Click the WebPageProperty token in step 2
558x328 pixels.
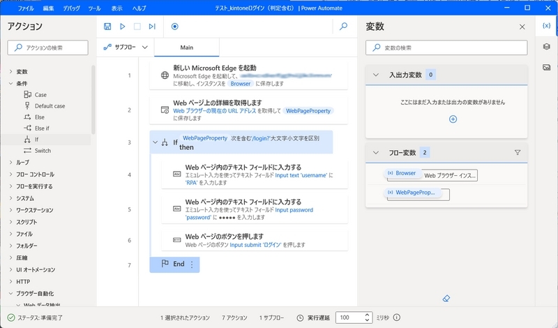(x=308, y=111)
